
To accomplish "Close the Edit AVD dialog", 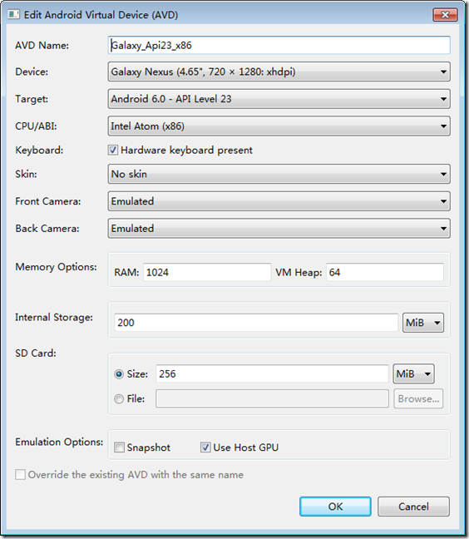I will [445, 15].
